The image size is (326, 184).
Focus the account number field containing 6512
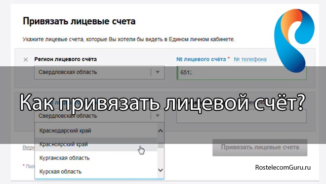click(242, 73)
